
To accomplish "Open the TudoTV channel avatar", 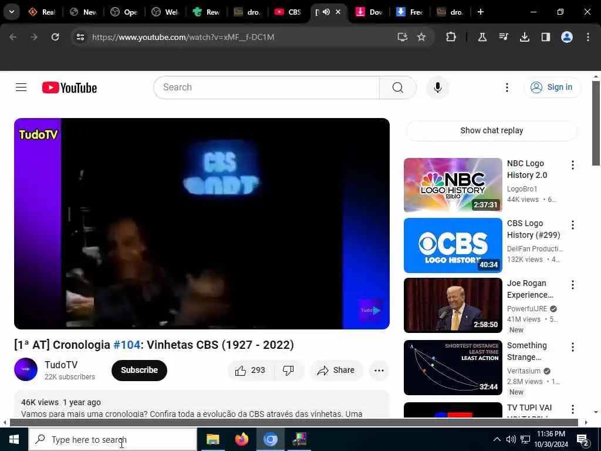I will pyautogui.click(x=26, y=369).
